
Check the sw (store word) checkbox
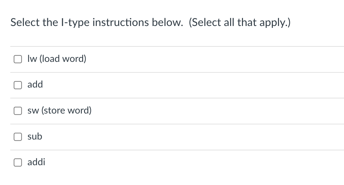click(18, 111)
